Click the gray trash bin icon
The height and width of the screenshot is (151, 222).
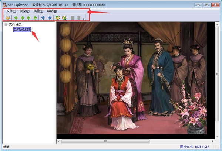pos(79,17)
